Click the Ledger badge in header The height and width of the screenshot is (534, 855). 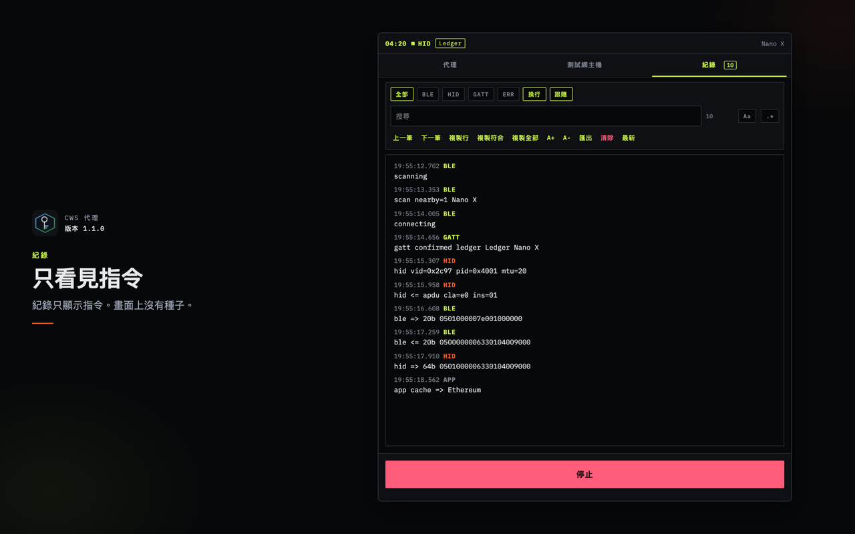(x=450, y=43)
